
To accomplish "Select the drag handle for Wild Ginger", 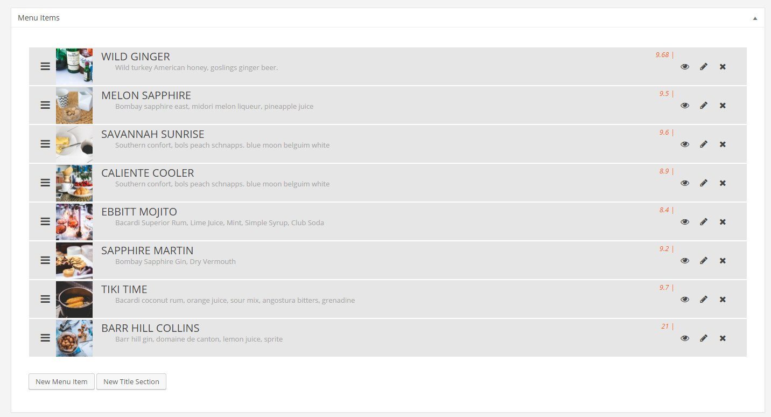I will (x=45, y=66).
